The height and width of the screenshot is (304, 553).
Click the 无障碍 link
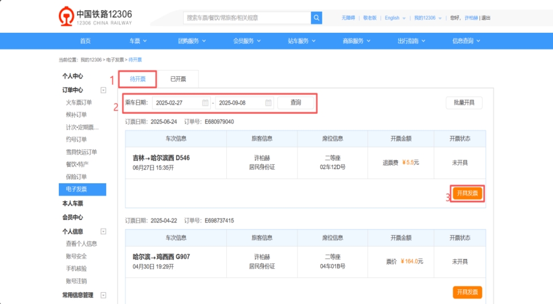(x=348, y=18)
